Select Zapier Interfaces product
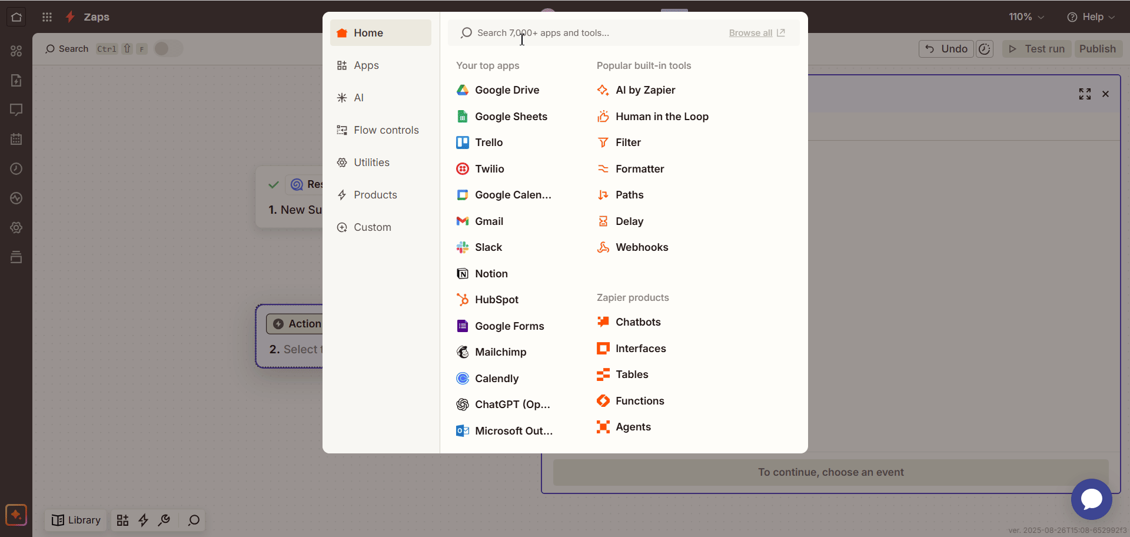This screenshot has width=1130, height=537. click(631, 349)
